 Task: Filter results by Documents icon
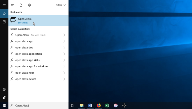click(x=21, y=5)
